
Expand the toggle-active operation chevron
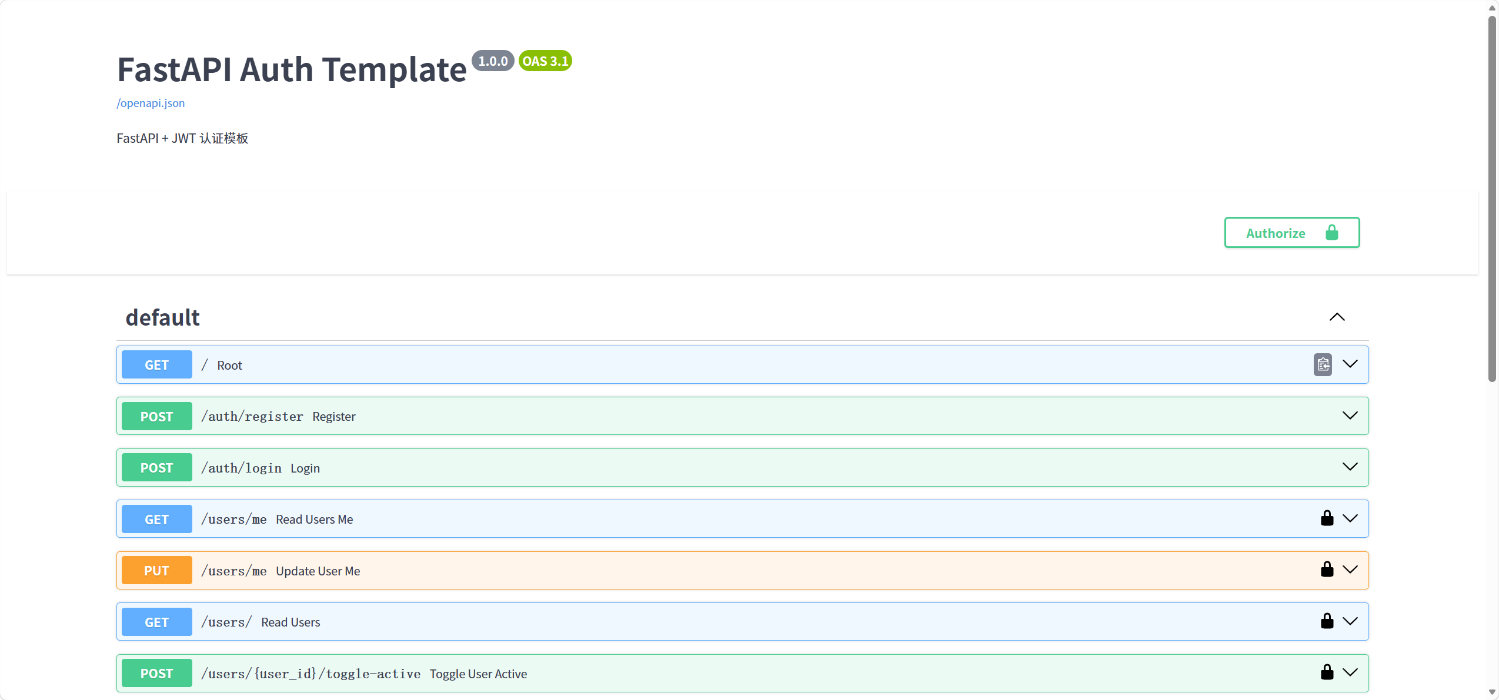1350,673
